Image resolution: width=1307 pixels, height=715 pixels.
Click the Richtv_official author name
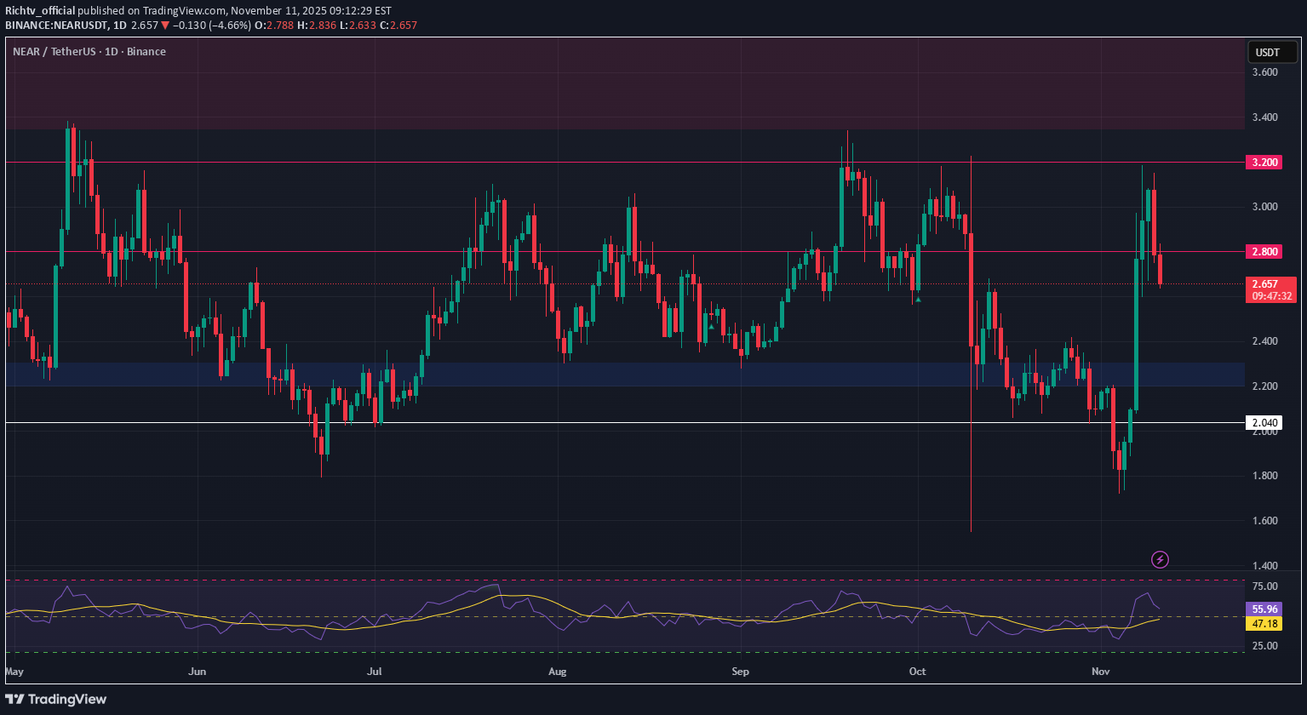[40, 10]
